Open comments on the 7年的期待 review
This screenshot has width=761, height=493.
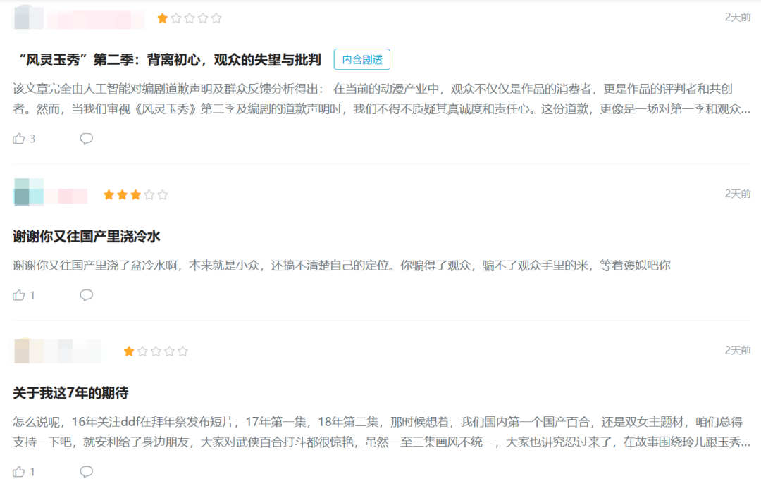pos(86,471)
